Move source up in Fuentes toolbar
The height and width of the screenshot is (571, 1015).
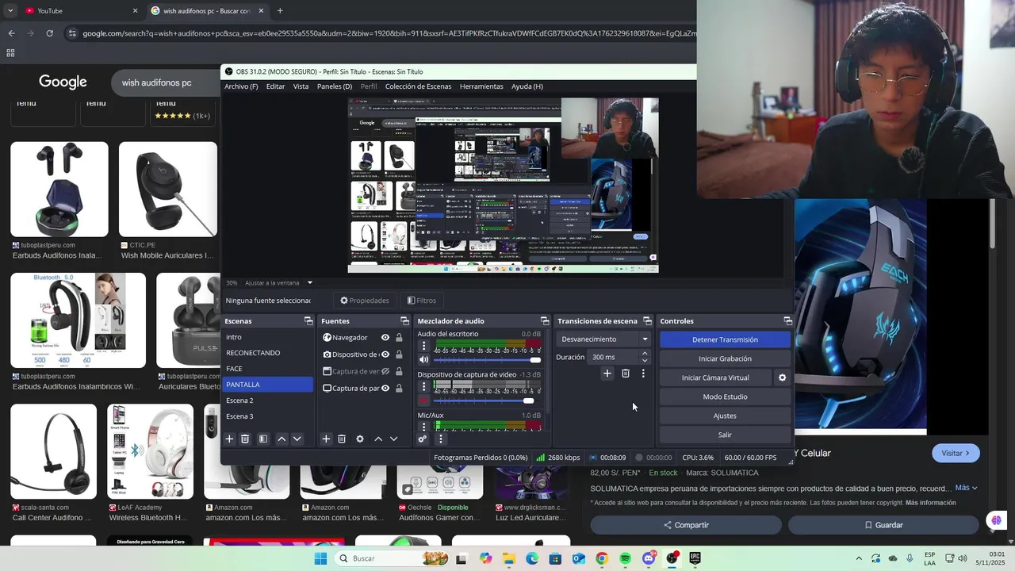click(378, 439)
